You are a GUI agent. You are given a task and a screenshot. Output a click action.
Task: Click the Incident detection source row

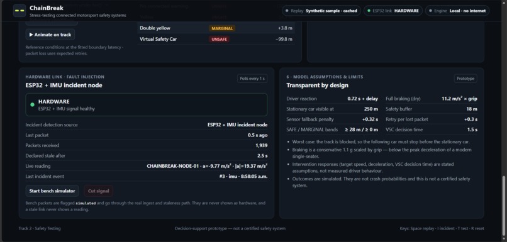pos(147,124)
